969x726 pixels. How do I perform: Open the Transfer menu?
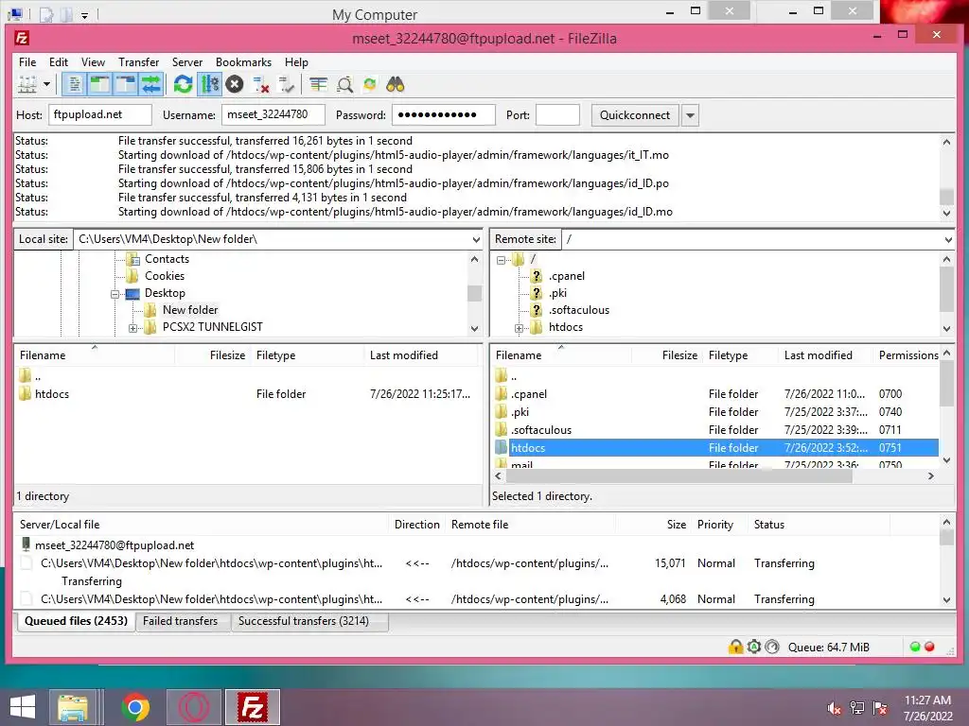[138, 61]
